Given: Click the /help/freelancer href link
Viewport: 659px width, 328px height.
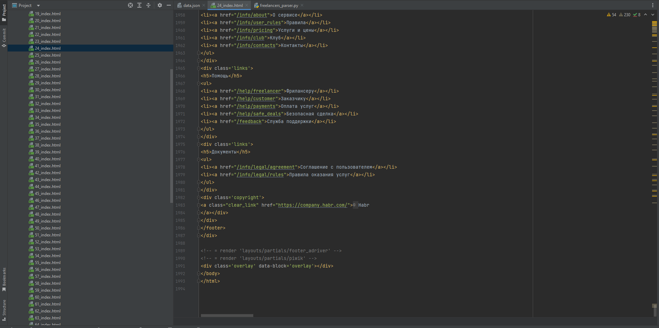Looking at the screenshot, I should tap(259, 91).
